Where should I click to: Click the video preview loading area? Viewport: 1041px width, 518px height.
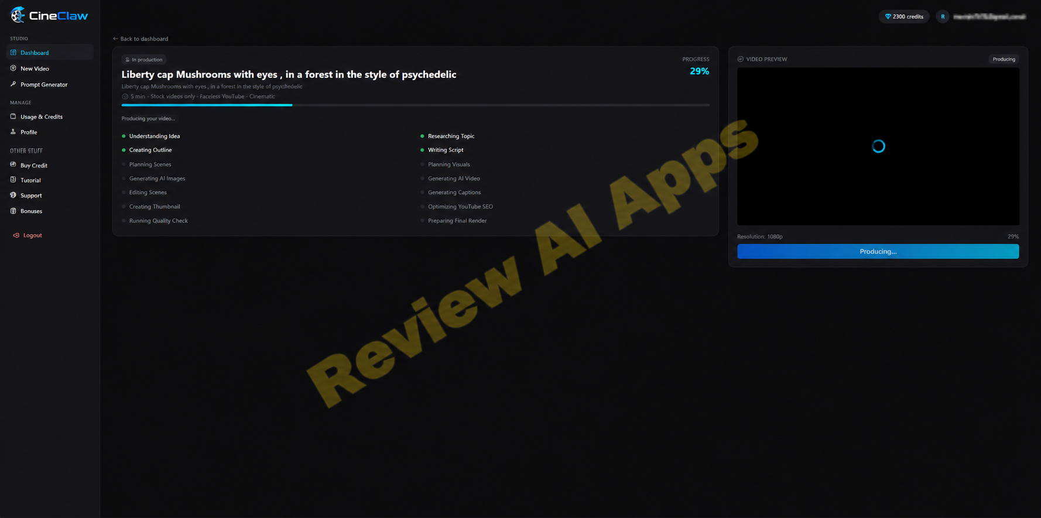click(878, 146)
